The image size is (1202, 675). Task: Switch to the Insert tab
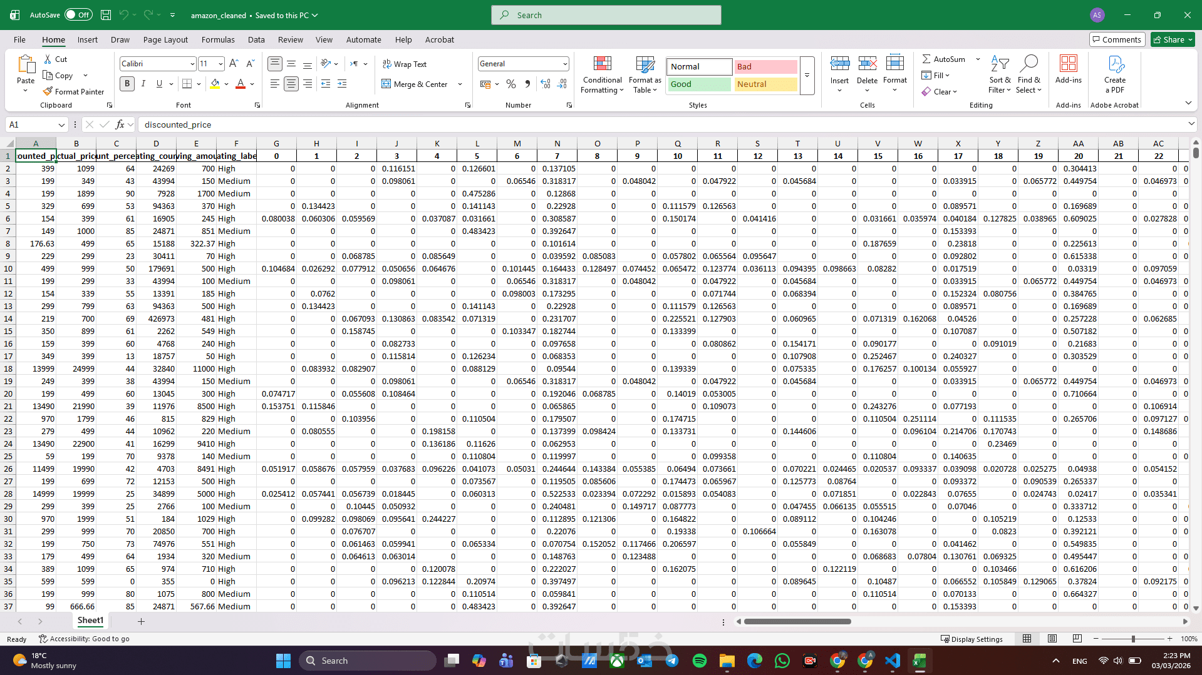click(x=88, y=39)
